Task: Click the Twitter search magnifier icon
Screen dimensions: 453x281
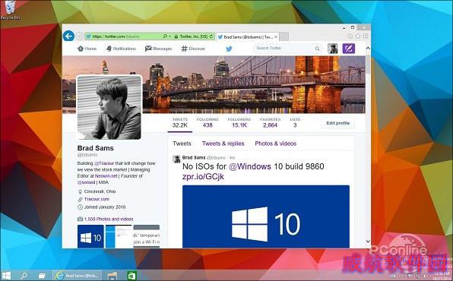Action: pyautogui.click(x=317, y=49)
